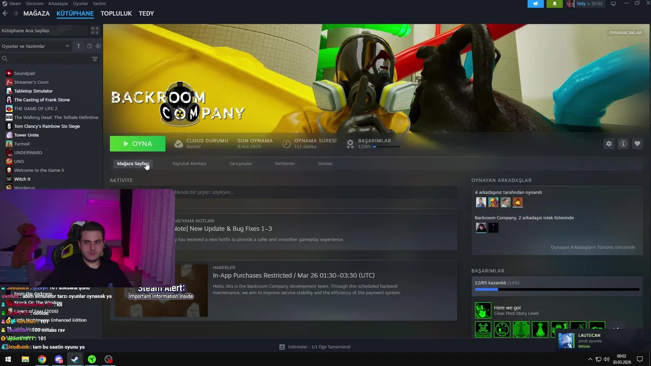
Task: Click the Kütüphane Ana Sayfası button
Action: coord(44,30)
